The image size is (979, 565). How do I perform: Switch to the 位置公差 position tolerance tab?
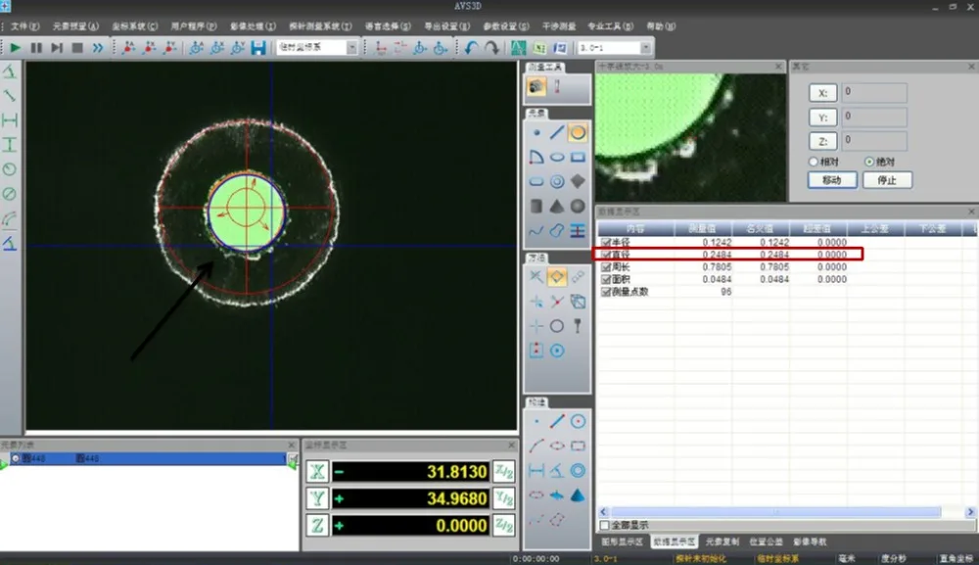pyautogui.click(x=767, y=541)
